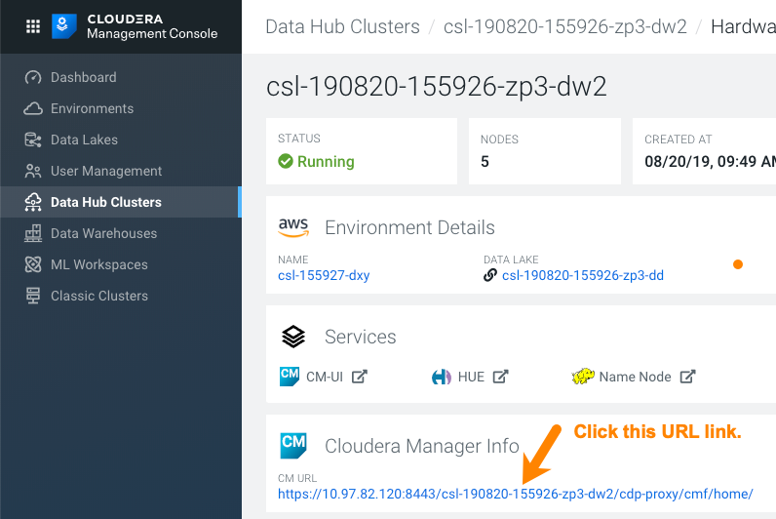Select Data Hub Clusters menu item
The height and width of the screenshot is (519, 776).
pos(106,202)
